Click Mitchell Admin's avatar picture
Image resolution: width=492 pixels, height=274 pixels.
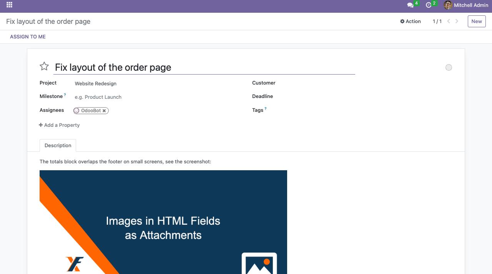(x=448, y=5)
